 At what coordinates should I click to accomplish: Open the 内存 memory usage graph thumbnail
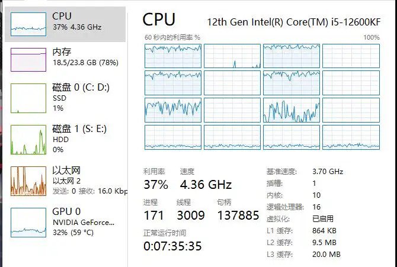click(x=28, y=60)
